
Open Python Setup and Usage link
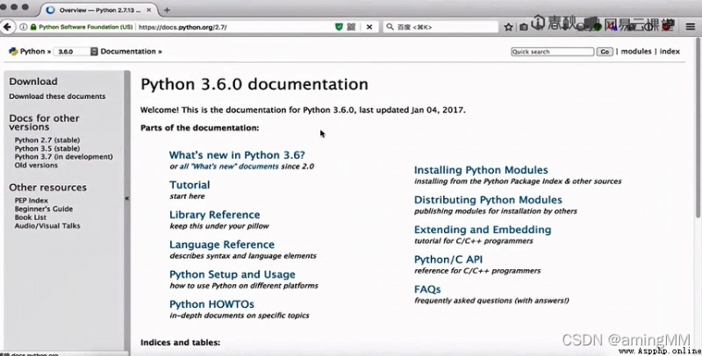[232, 274]
